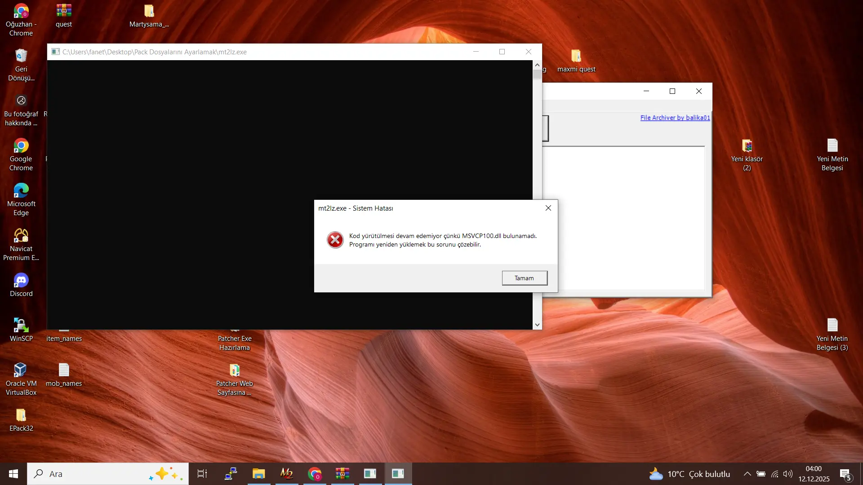Click Metin2 icon in taskbar

point(287,474)
